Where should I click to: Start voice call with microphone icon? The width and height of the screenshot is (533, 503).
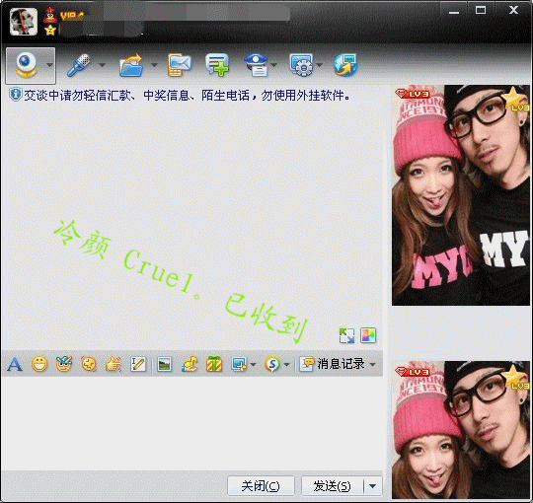[x=79, y=65]
